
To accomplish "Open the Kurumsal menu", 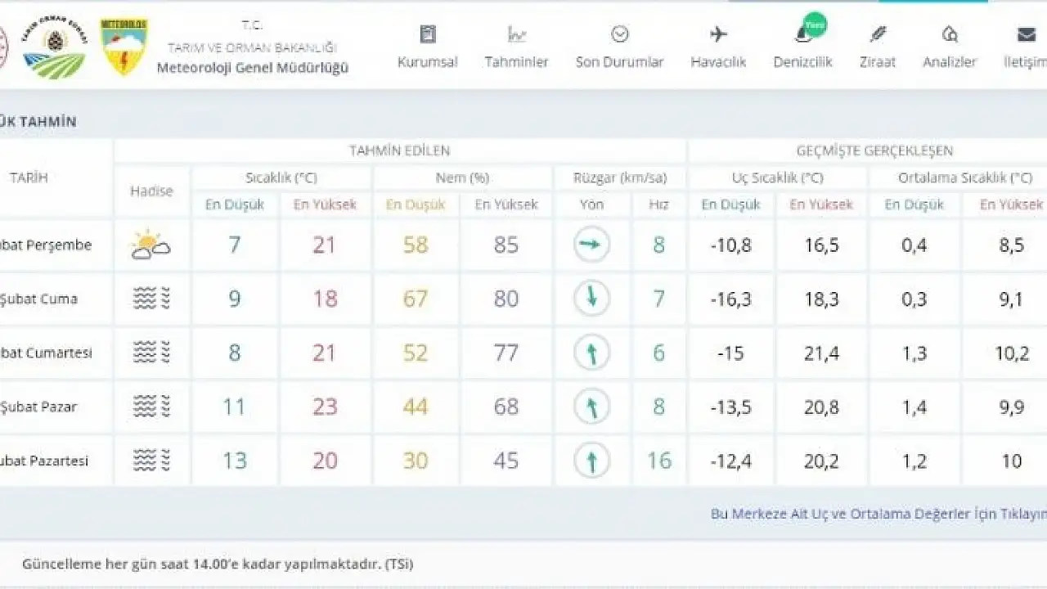I will tap(427, 62).
